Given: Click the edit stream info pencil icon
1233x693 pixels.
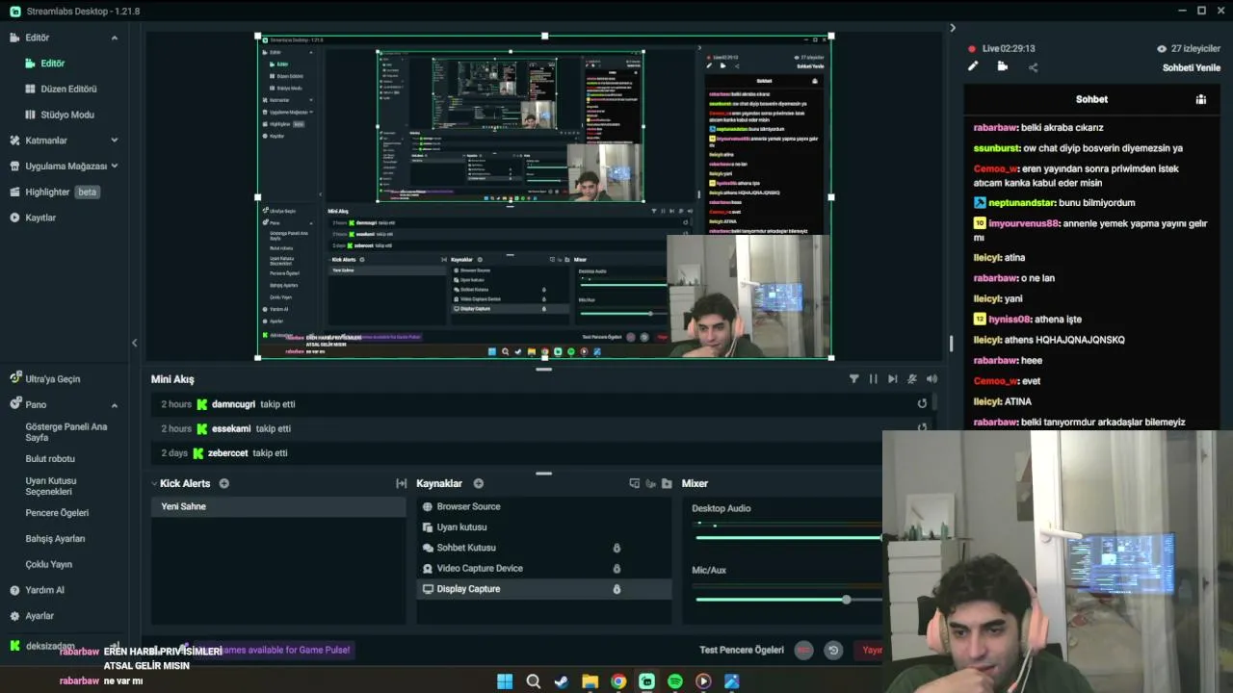Looking at the screenshot, I should pyautogui.click(x=973, y=66).
